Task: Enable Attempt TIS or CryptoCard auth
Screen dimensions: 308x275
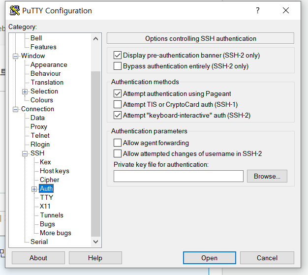Action: (118, 104)
